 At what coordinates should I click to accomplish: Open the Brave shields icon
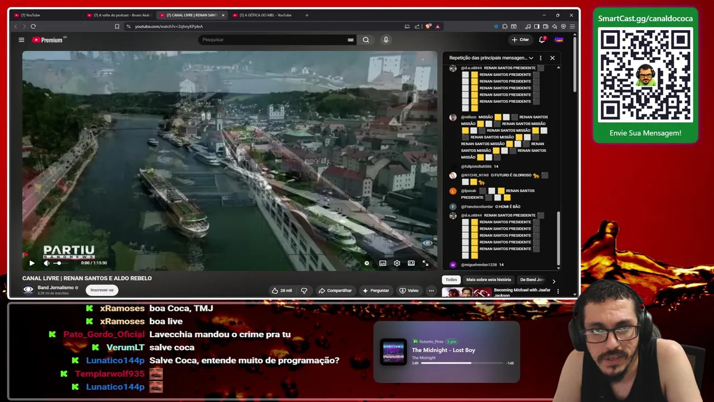pos(428,26)
